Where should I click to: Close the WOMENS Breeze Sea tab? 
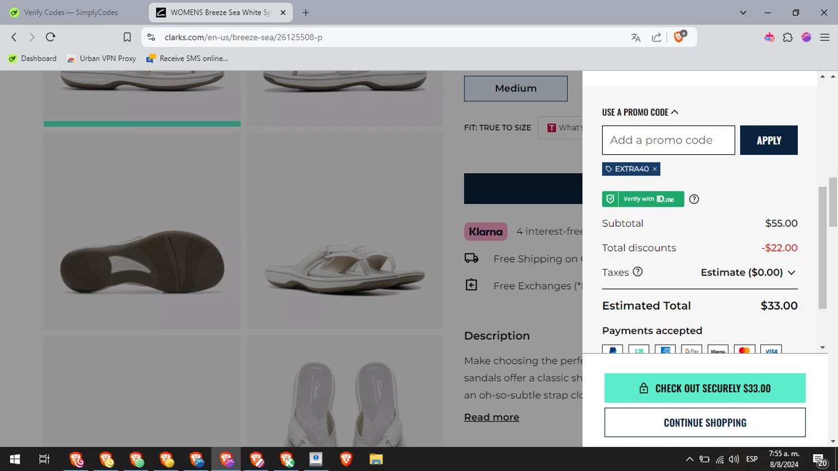pos(283,12)
